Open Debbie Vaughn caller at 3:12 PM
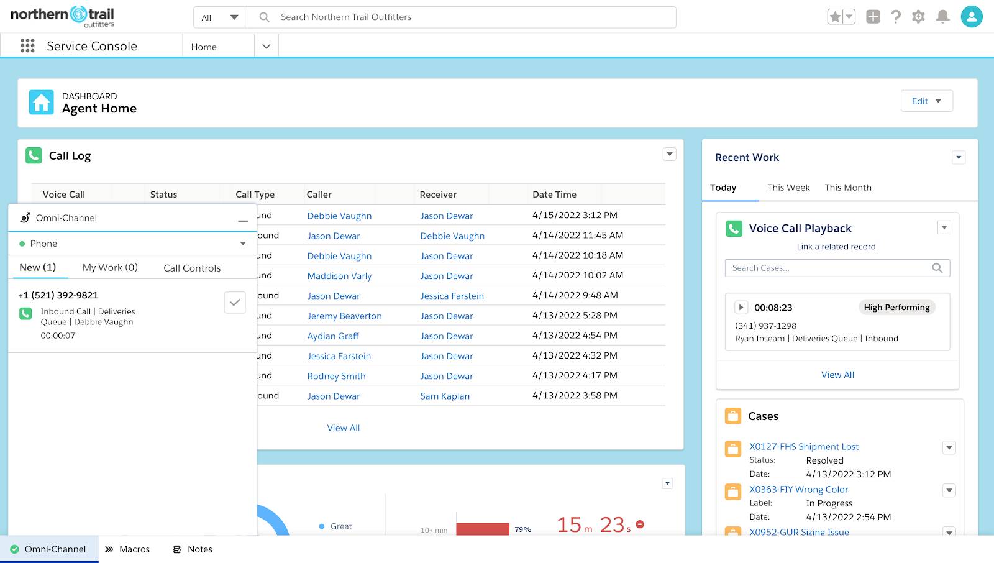This screenshot has width=994, height=563. (339, 216)
